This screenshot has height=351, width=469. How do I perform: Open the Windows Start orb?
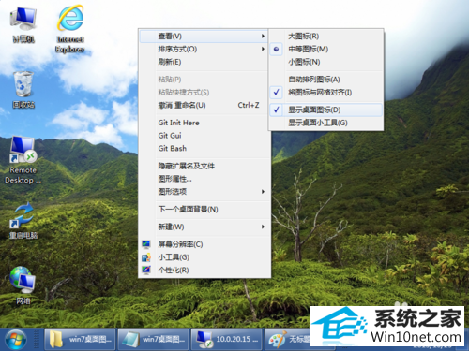(16, 340)
